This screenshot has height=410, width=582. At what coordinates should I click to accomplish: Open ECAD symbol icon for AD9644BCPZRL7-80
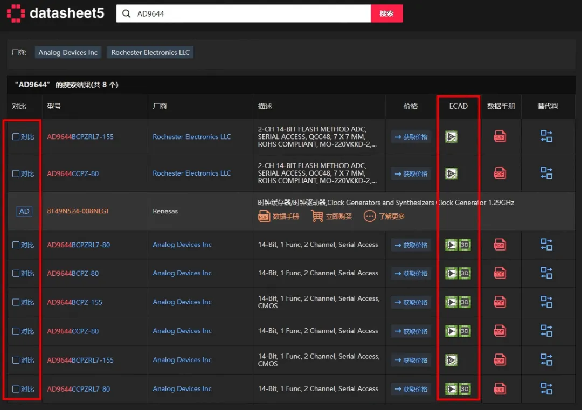click(x=451, y=245)
